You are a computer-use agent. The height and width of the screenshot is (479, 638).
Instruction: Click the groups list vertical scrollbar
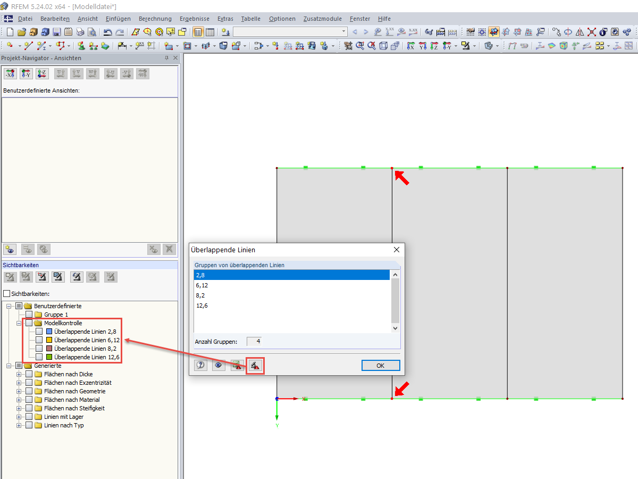pos(395,301)
